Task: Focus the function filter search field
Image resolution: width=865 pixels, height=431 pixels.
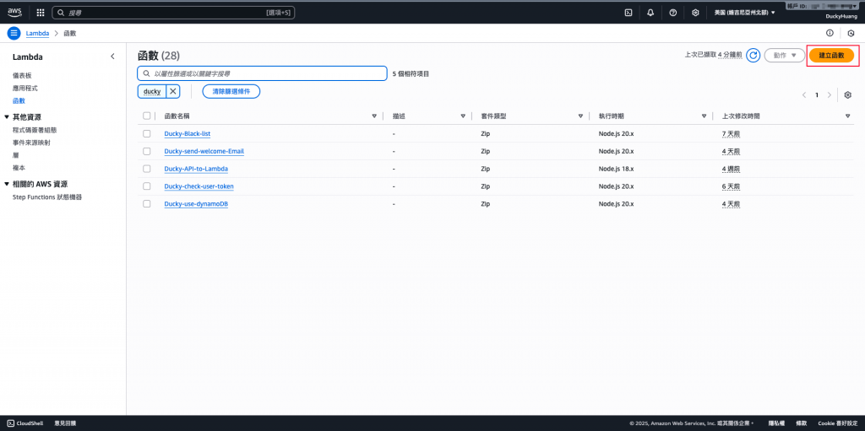Action: pyautogui.click(x=262, y=73)
